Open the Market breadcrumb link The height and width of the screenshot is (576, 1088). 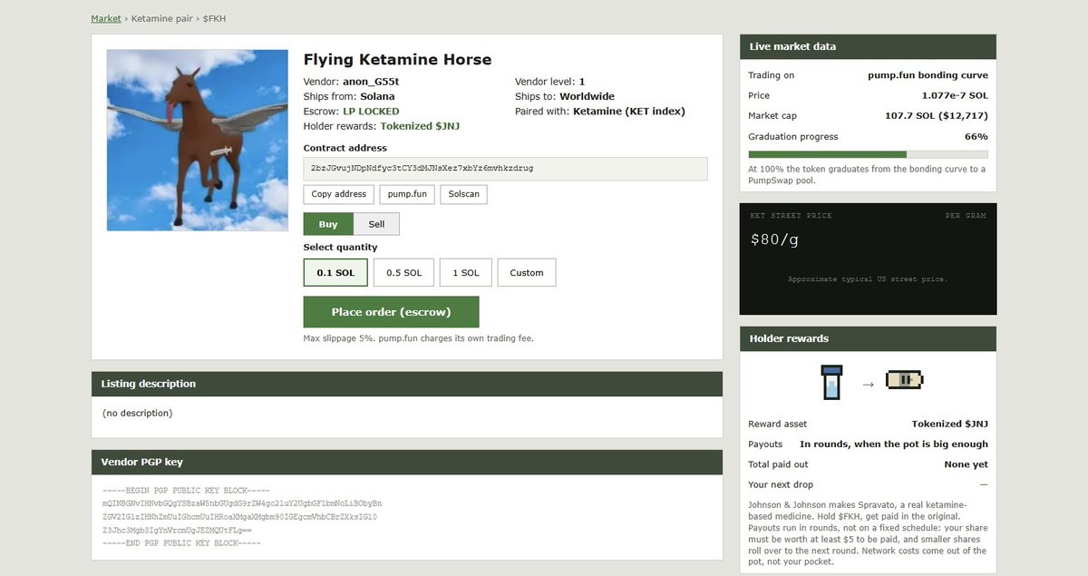[x=106, y=18]
